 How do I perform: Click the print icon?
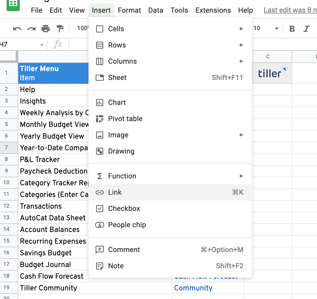[x=46, y=29]
